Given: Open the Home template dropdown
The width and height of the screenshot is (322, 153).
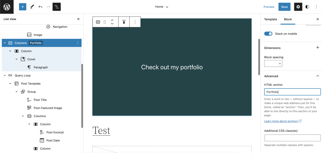Looking at the screenshot, I should pyautogui.click(x=162, y=7).
